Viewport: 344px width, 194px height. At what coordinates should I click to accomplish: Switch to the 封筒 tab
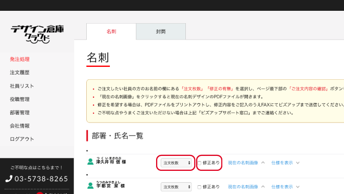click(x=161, y=31)
